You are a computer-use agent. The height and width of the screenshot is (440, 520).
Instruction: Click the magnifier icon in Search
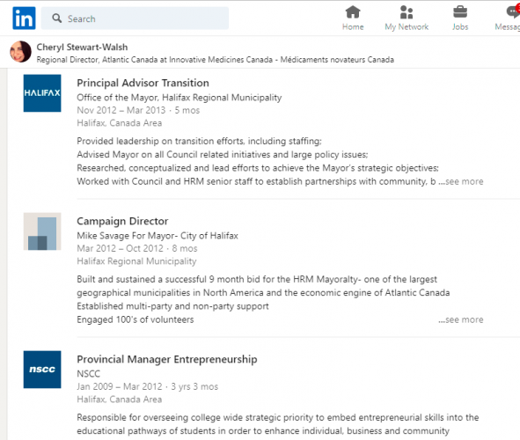56,18
